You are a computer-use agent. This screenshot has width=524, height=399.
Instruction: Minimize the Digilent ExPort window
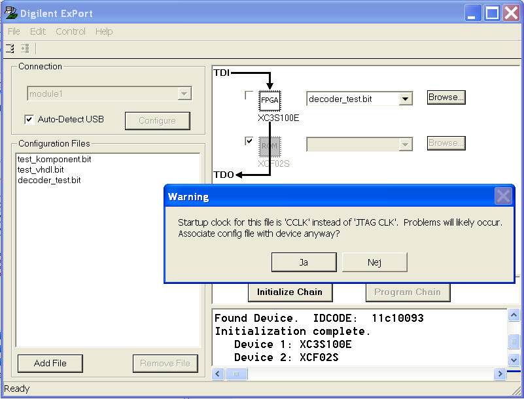(x=472, y=13)
